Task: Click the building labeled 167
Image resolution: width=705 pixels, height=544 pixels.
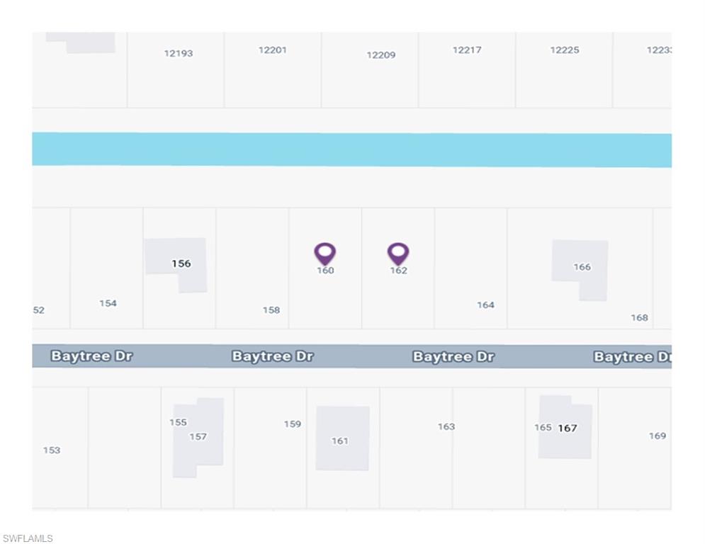Action: [568, 428]
